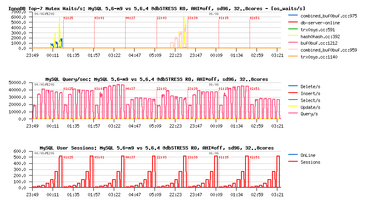This screenshot has height=206, width=365.
Task: Click the yellow Update/s legend swatch
Action: pos(293,106)
